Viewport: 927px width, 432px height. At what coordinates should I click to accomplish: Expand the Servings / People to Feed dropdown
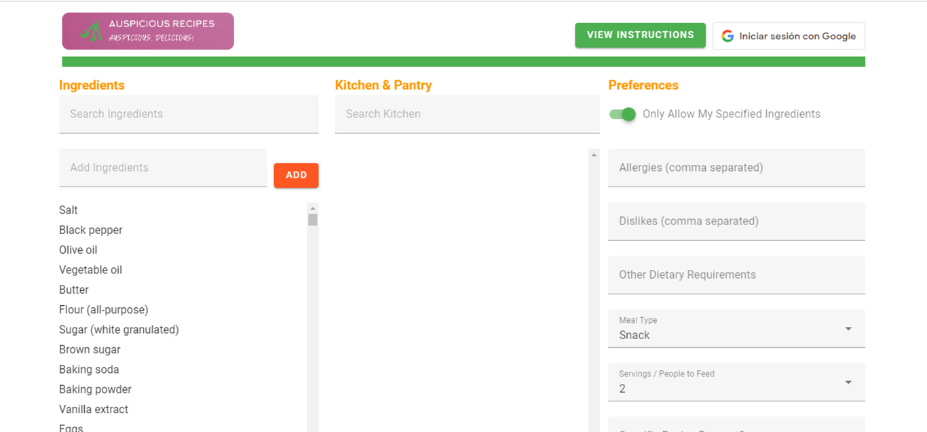[x=736, y=382]
